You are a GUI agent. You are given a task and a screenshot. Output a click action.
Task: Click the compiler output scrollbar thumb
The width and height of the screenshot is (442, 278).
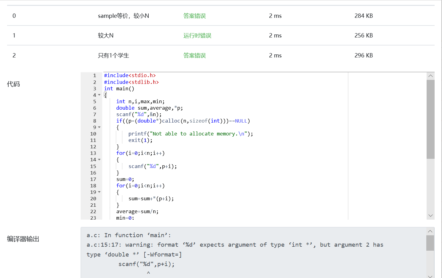[x=430, y=243]
